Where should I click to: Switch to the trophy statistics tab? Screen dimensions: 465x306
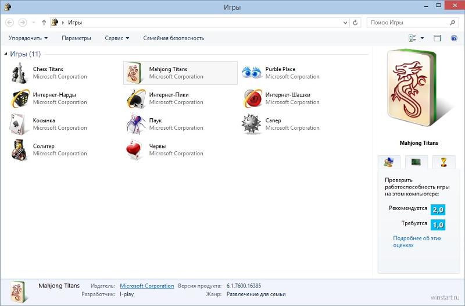[443, 162]
